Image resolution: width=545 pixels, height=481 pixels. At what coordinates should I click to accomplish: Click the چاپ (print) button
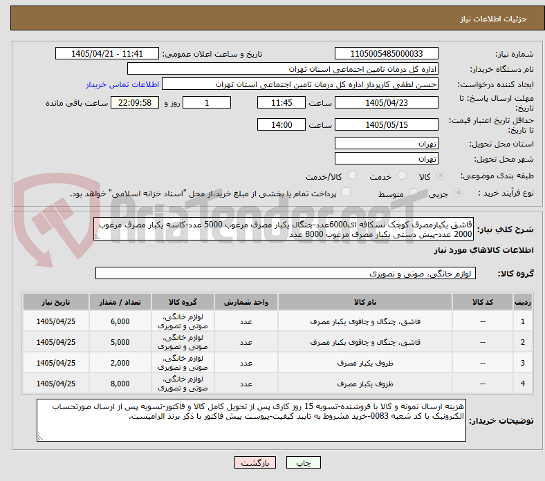point(303,462)
